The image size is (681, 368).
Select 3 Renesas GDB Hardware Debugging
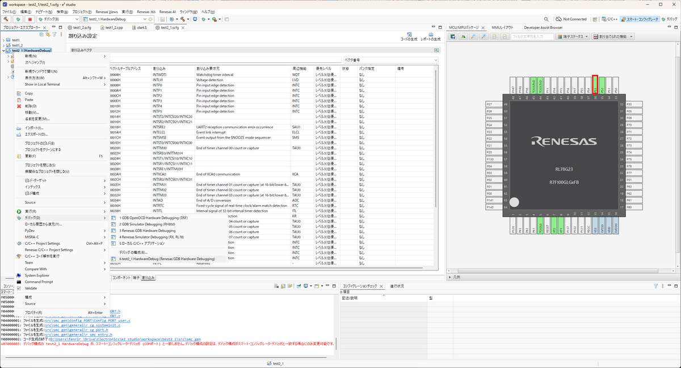(169, 231)
